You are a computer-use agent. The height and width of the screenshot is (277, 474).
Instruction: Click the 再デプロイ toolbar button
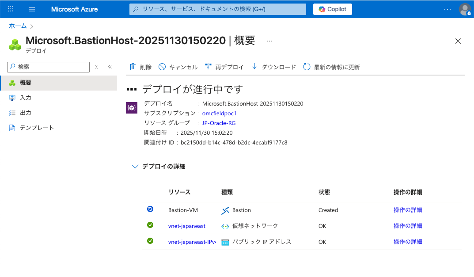point(224,67)
